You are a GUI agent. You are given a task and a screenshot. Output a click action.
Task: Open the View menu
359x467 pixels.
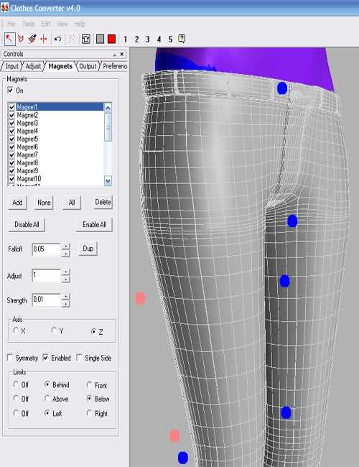tap(62, 24)
